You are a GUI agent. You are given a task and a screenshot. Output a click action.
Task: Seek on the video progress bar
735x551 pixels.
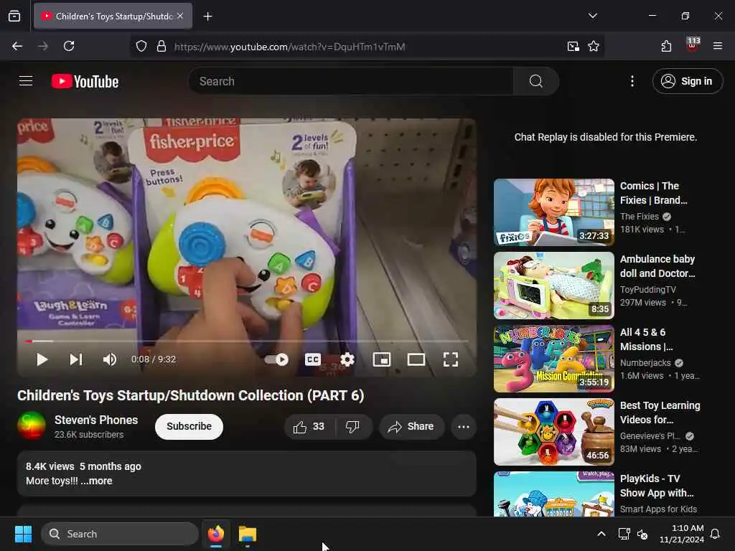pos(247,341)
